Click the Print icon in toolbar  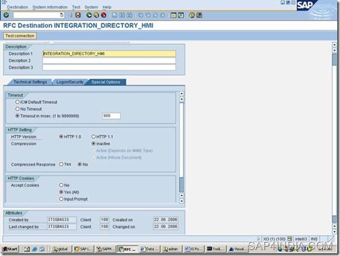[114, 15]
